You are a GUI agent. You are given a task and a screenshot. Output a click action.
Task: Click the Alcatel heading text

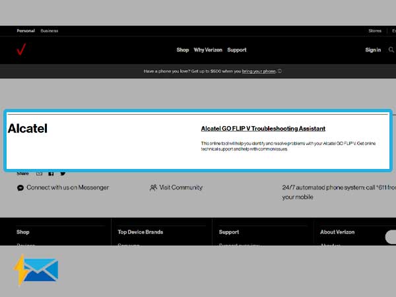click(x=28, y=128)
